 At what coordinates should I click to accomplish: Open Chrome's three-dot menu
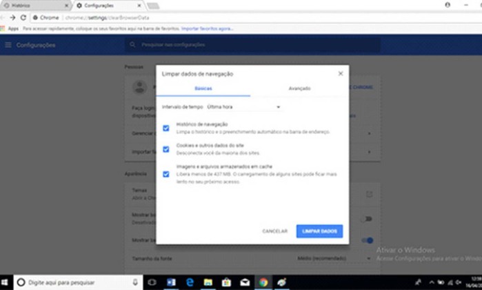pos(475,17)
